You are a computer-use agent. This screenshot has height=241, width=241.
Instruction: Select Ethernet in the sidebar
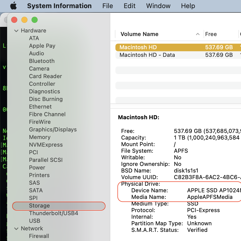click(40, 107)
